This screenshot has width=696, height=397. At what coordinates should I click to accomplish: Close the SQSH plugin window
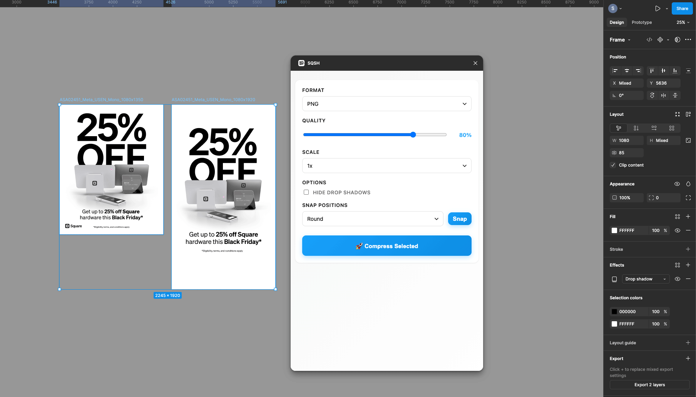(475, 63)
